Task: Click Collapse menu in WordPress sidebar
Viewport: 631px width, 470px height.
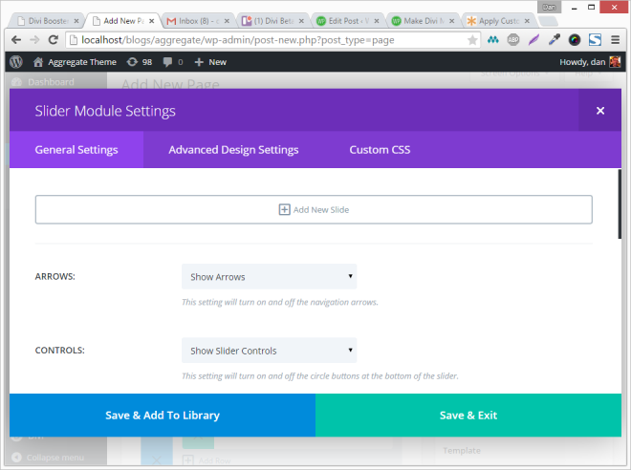Action: tap(48, 458)
